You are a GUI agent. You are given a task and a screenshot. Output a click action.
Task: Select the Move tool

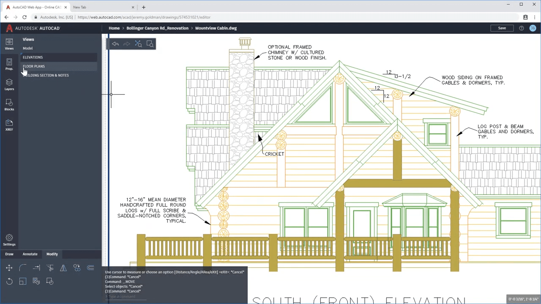pyautogui.click(x=9, y=268)
